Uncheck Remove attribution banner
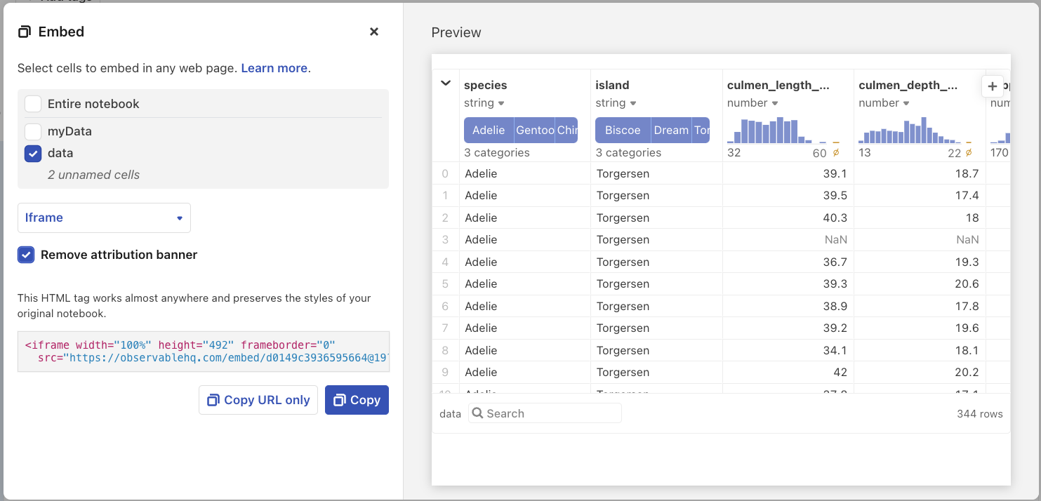Screen dimensions: 1041x501 pos(26,255)
